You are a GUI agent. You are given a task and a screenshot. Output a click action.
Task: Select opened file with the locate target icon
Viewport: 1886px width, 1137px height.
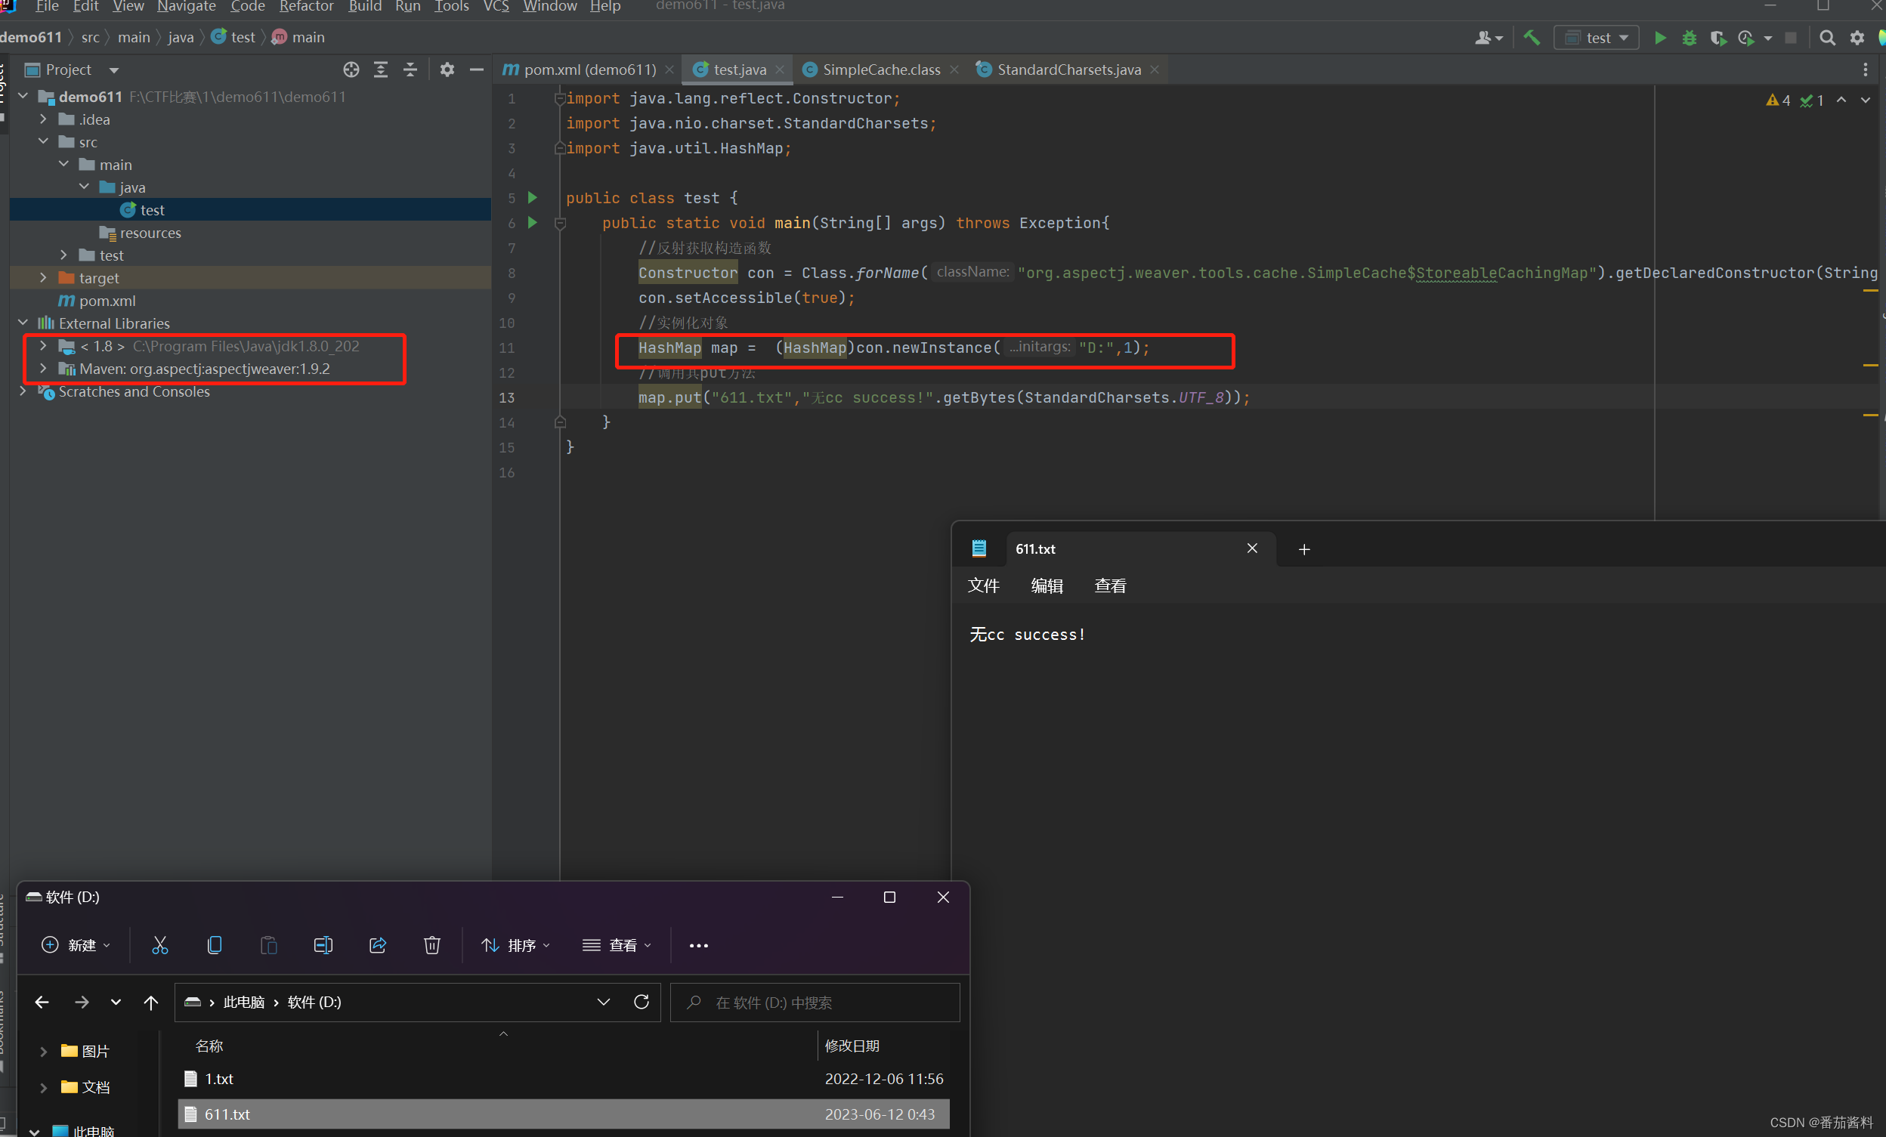[x=351, y=70]
